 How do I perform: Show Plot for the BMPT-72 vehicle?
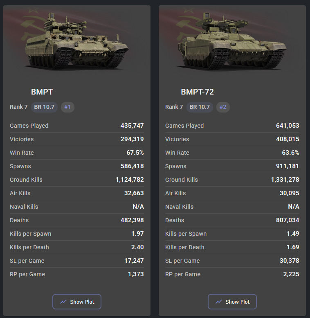(232, 302)
